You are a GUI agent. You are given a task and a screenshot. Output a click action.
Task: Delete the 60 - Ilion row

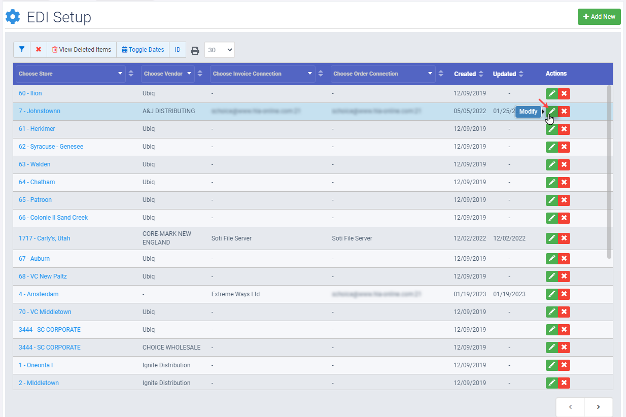(x=564, y=94)
